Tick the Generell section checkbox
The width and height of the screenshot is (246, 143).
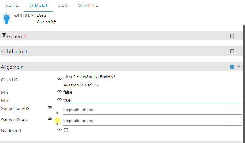tap(232, 36)
